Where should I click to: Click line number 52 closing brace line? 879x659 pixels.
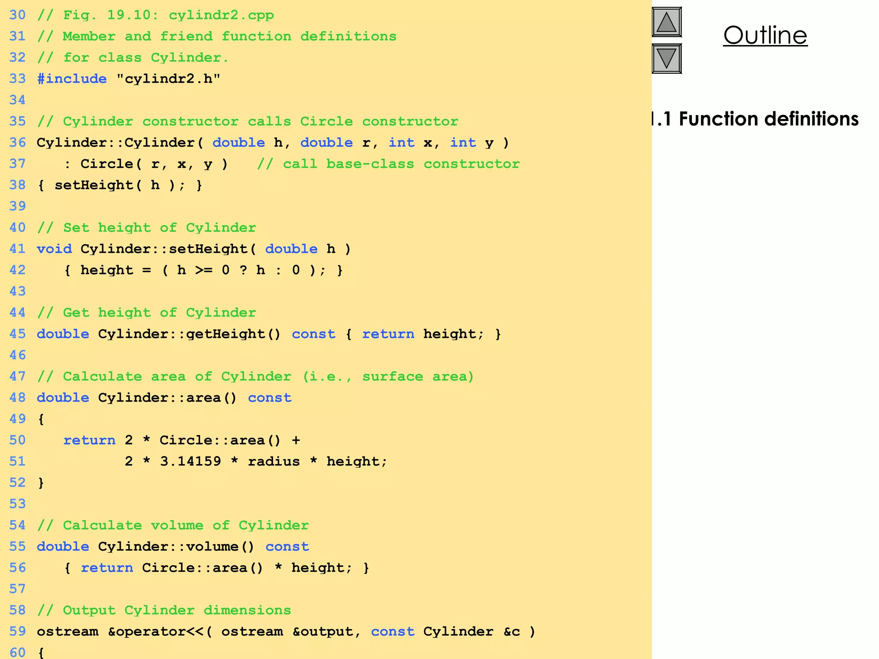coord(26,483)
